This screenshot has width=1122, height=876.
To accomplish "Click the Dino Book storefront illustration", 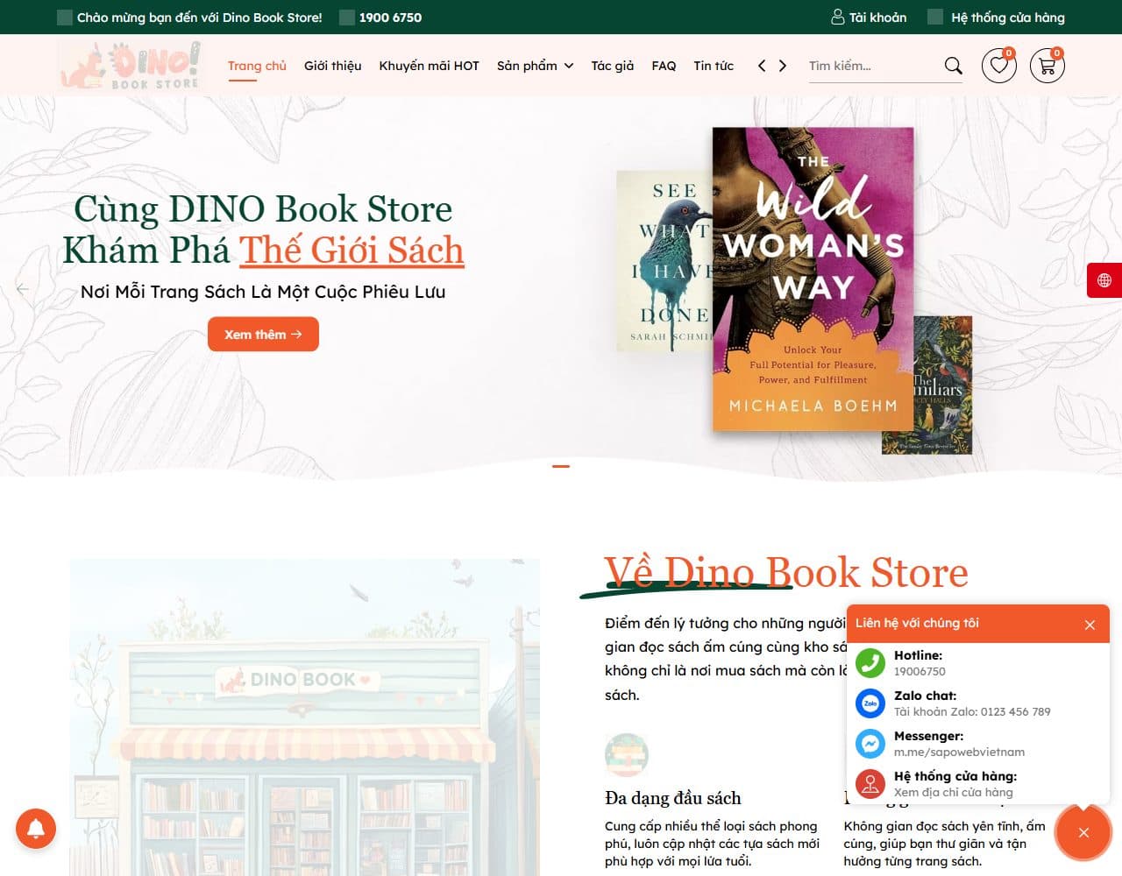I will [305, 717].
